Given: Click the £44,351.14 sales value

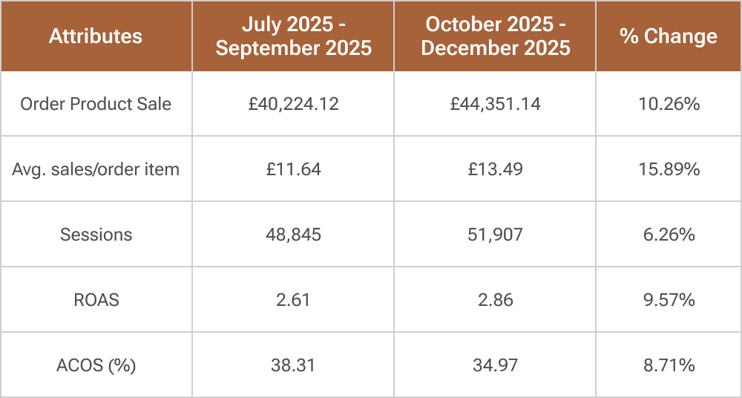Looking at the screenshot, I should (x=495, y=104).
